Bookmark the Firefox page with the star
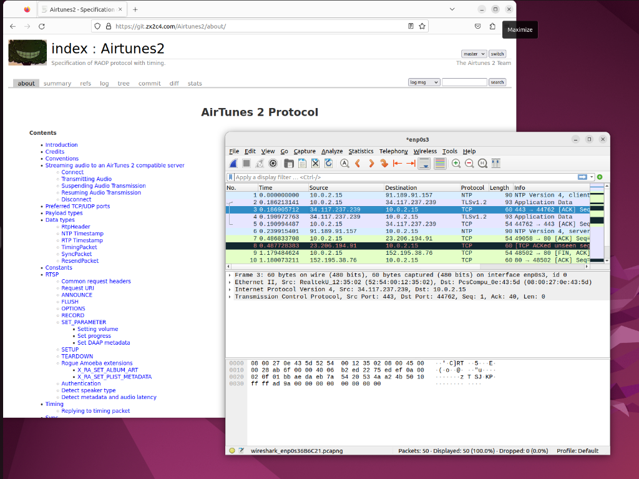The image size is (639, 479). pyautogui.click(x=422, y=26)
